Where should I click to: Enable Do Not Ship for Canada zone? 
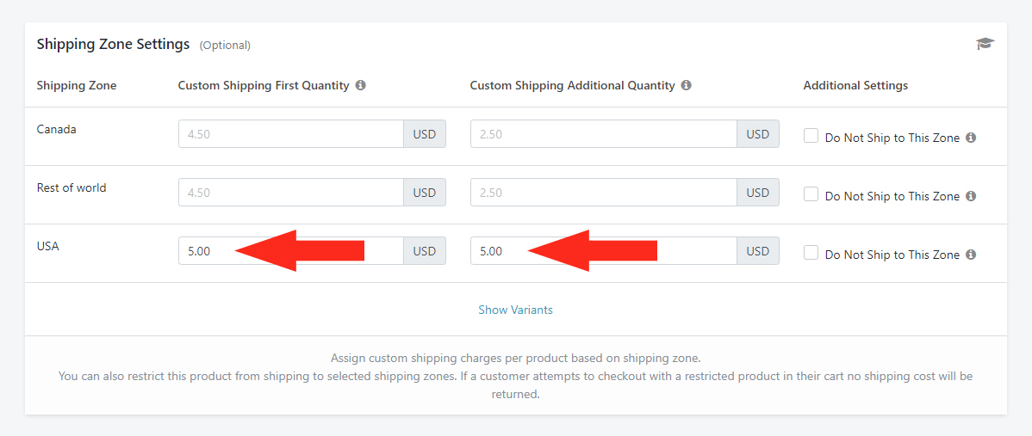click(x=811, y=136)
